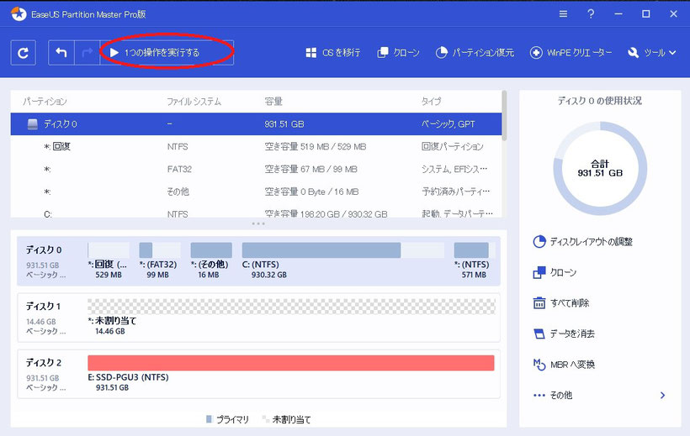Click タイプ column header
This screenshot has width=690, height=436.
pyautogui.click(x=431, y=102)
